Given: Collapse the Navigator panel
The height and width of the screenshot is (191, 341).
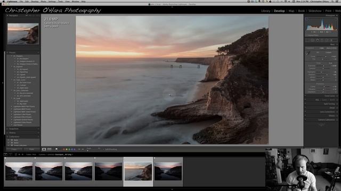Looking at the screenshot, I should pyautogui.click(x=7, y=15).
